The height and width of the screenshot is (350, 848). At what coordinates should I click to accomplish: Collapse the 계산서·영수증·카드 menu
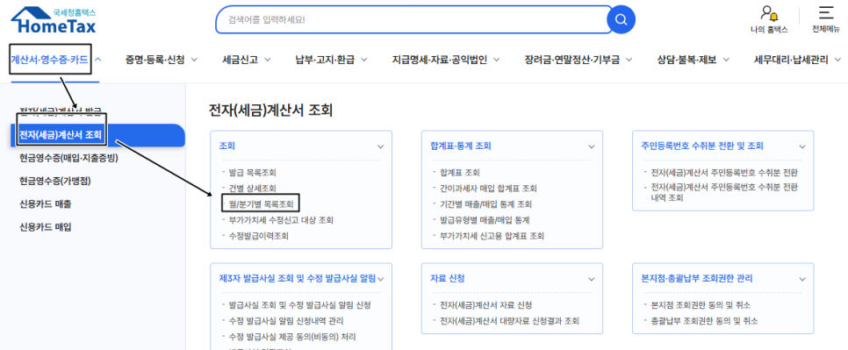point(57,60)
